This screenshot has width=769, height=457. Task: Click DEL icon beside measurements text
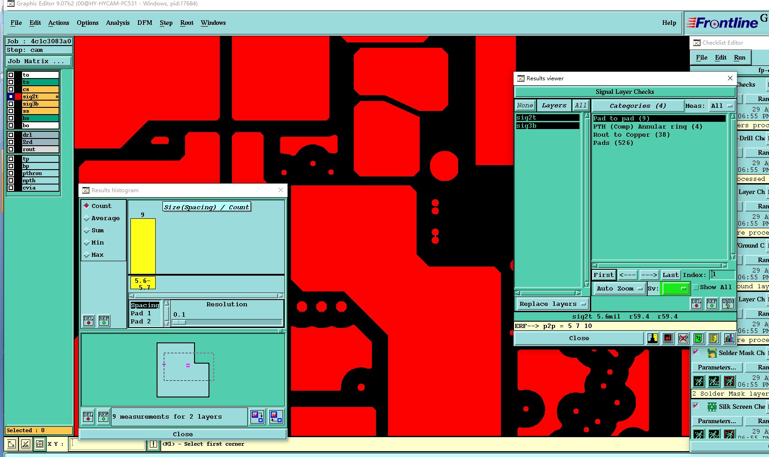tap(88, 417)
